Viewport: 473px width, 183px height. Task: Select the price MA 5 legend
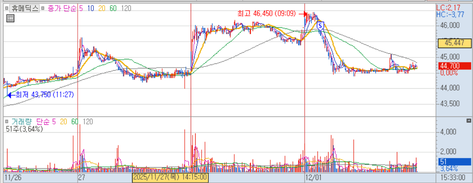point(81,8)
